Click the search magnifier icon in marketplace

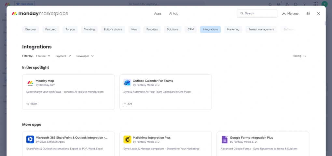[x=242, y=14]
